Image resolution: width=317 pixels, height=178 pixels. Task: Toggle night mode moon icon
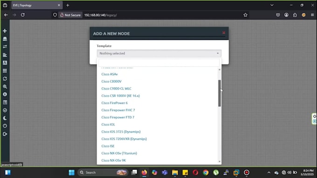click(x=5, y=118)
